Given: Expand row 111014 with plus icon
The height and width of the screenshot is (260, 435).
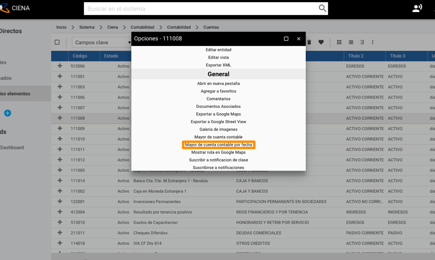Looking at the screenshot, I should click(x=60, y=180).
